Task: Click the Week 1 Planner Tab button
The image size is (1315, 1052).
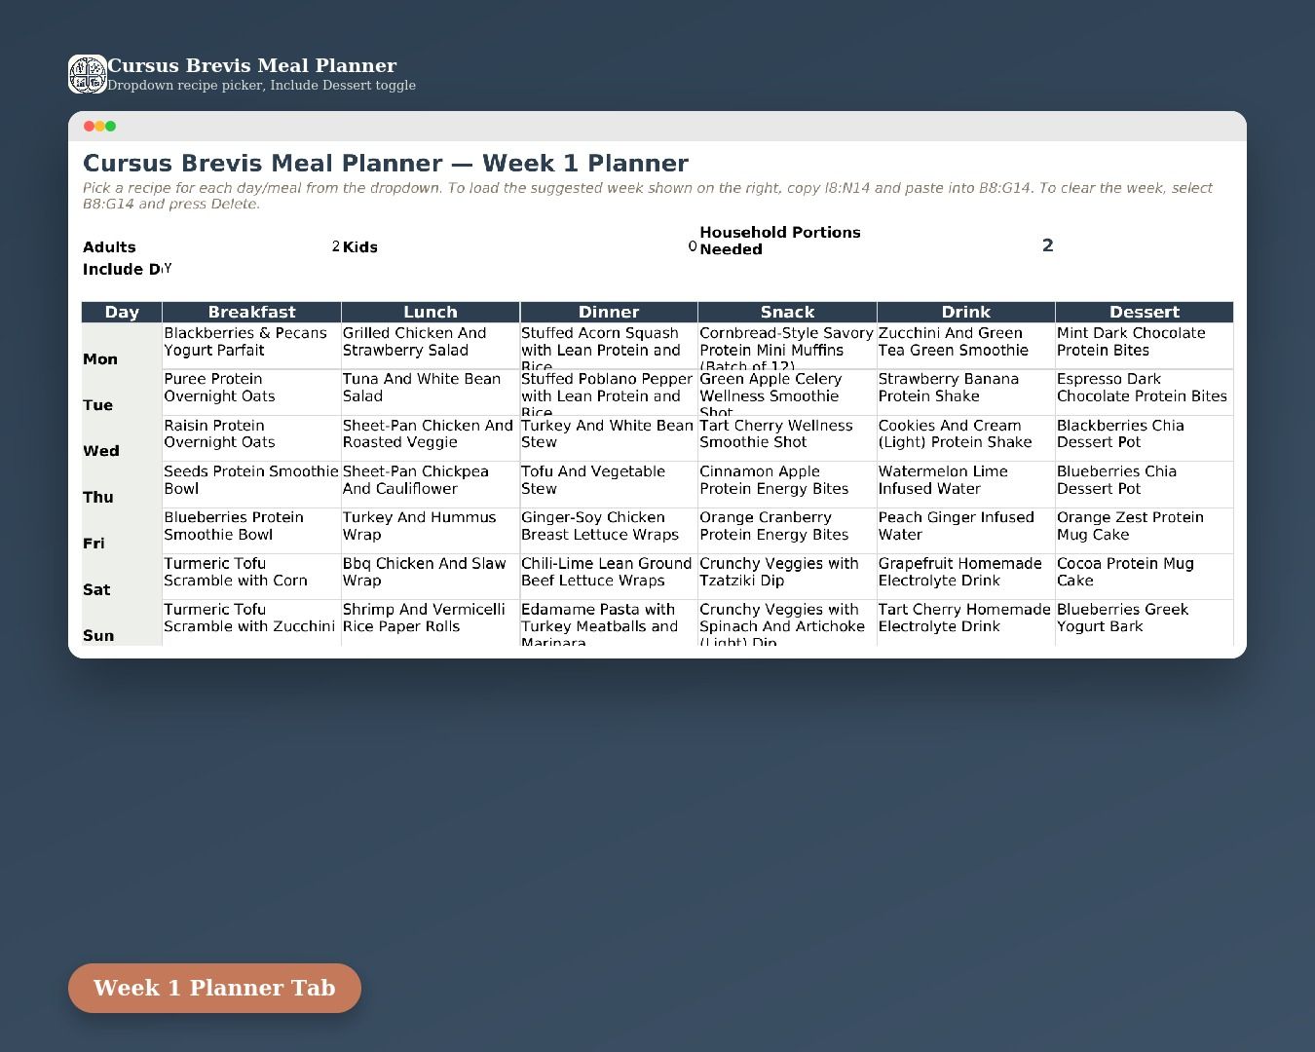Action: [214, 988]
